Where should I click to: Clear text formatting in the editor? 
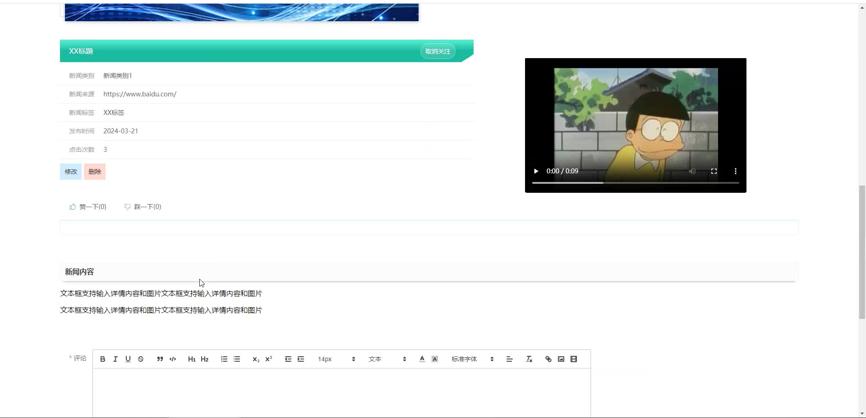(529, 359)
